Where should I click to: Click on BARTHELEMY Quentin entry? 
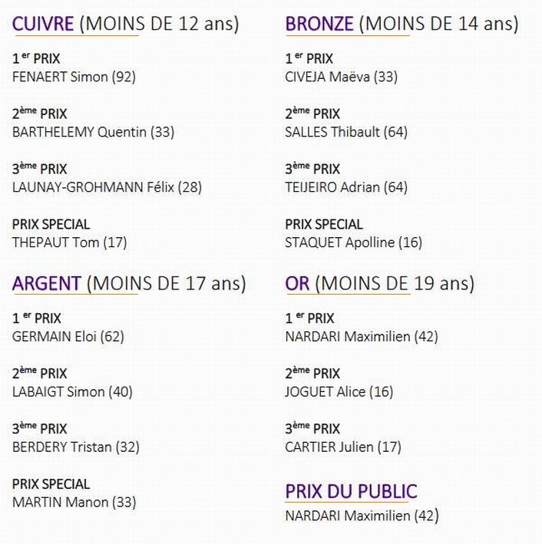point(93,132)
